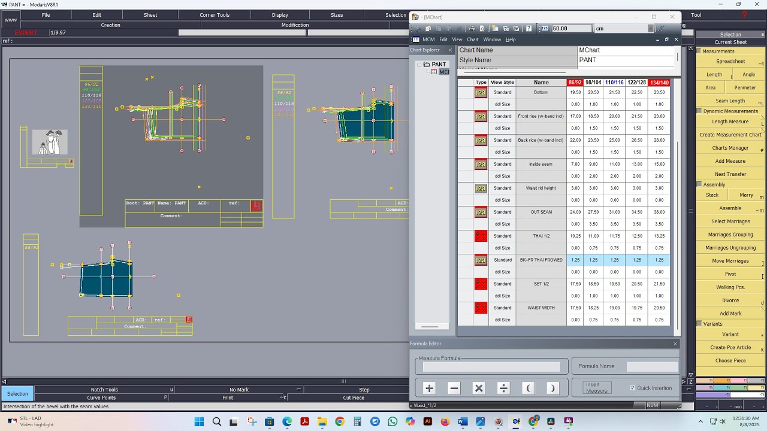Click the Copy icon in MChart toolbar

tap(428, 28)
